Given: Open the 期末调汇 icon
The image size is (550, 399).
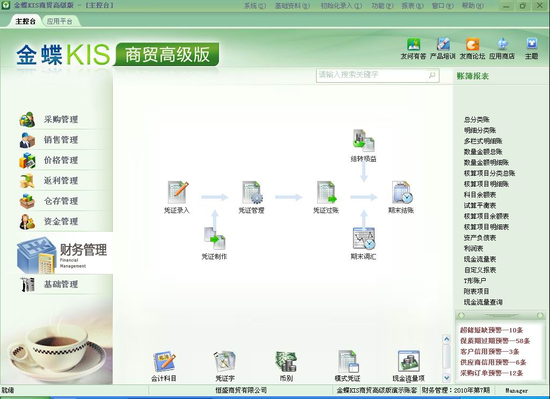Looking at the screenshot, I should click(x=364, y=238).
